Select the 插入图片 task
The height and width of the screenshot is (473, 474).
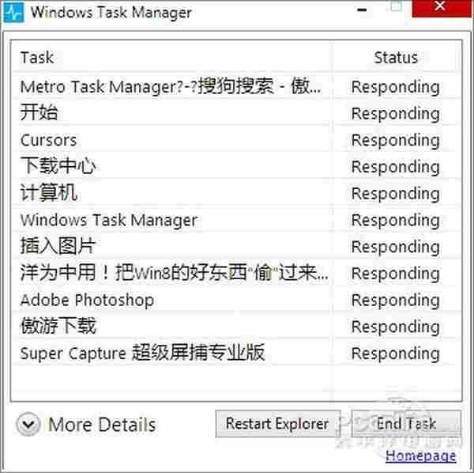coord(58,246)
